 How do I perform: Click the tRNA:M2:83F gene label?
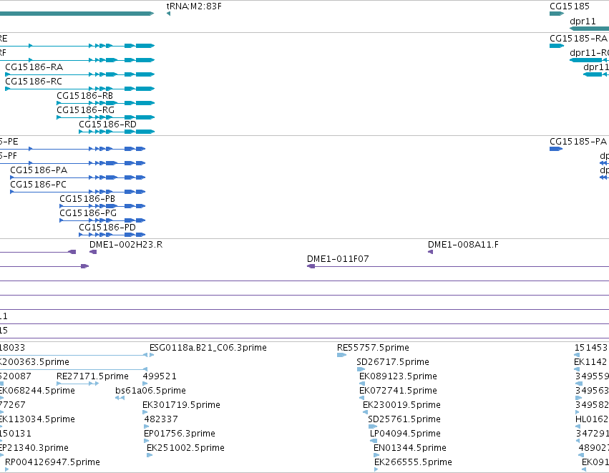pyautogui.click(x=194, y=6)
